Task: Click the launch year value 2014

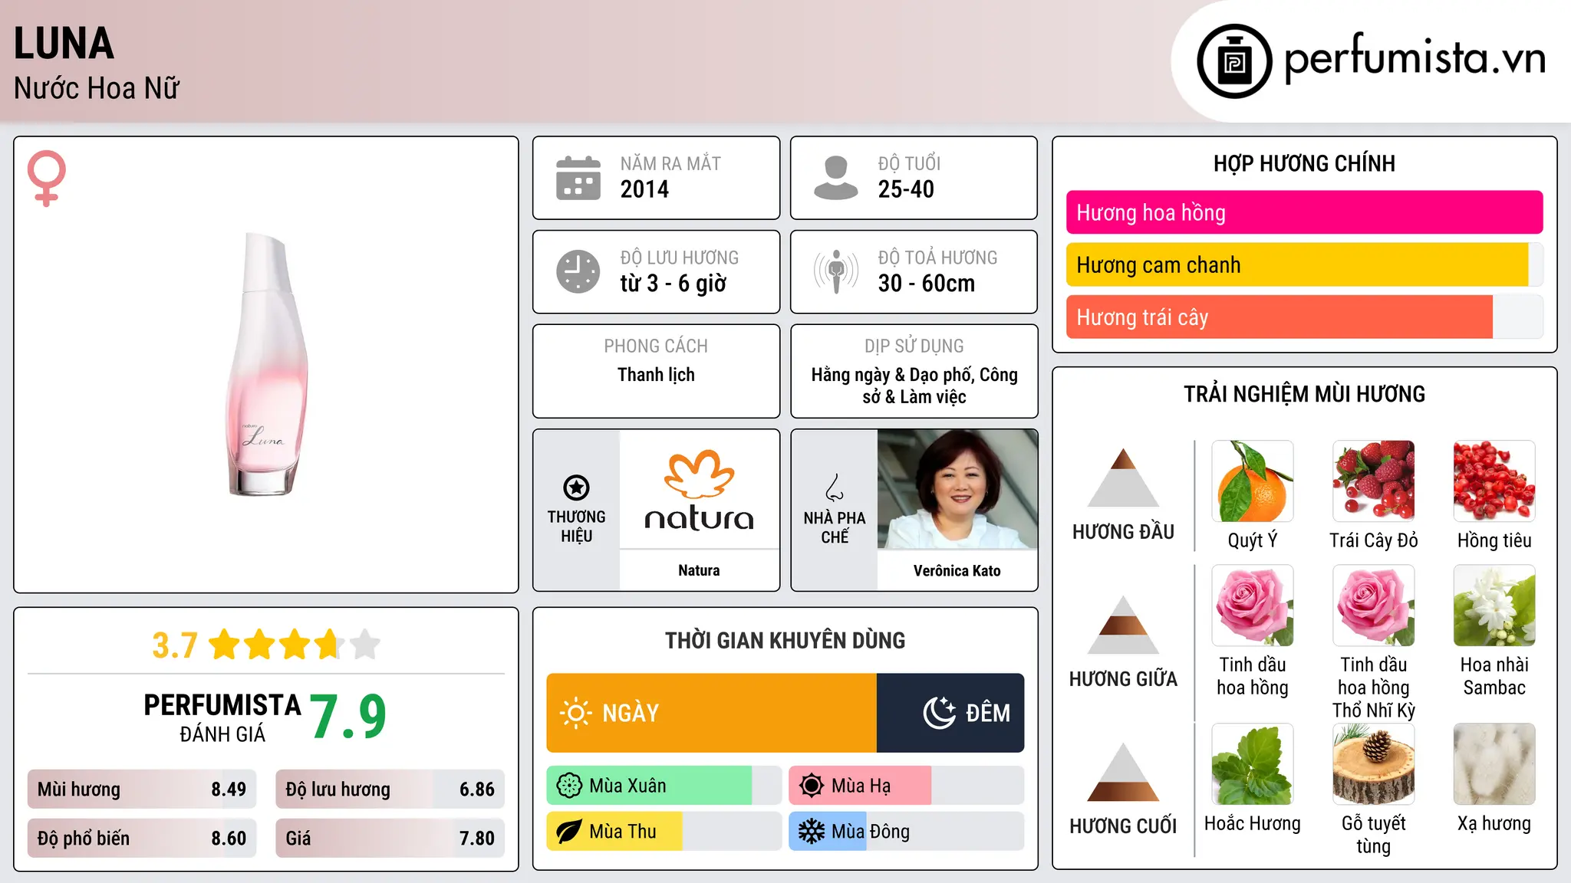Action: point(644,189)
